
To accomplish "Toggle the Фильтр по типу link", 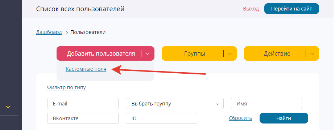I will [66, 87].
